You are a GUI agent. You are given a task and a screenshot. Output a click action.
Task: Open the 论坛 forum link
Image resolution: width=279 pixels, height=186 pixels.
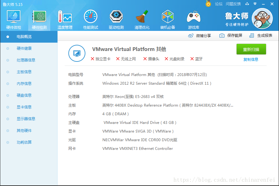pyautogui.click(x=218, y=4)
